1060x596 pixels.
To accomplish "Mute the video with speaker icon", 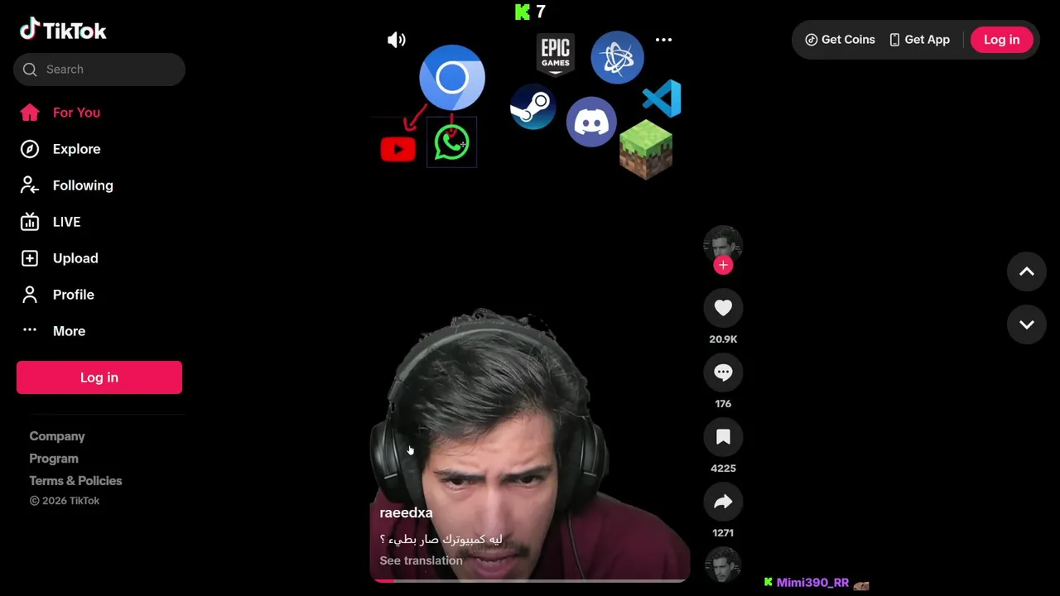I will tap(397, 40).
